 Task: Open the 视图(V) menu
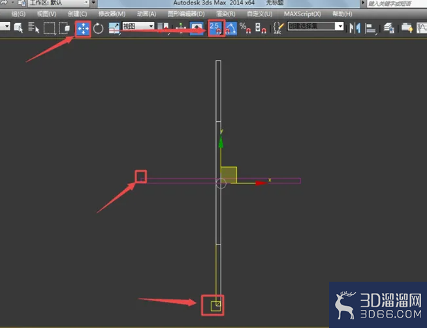46,14
